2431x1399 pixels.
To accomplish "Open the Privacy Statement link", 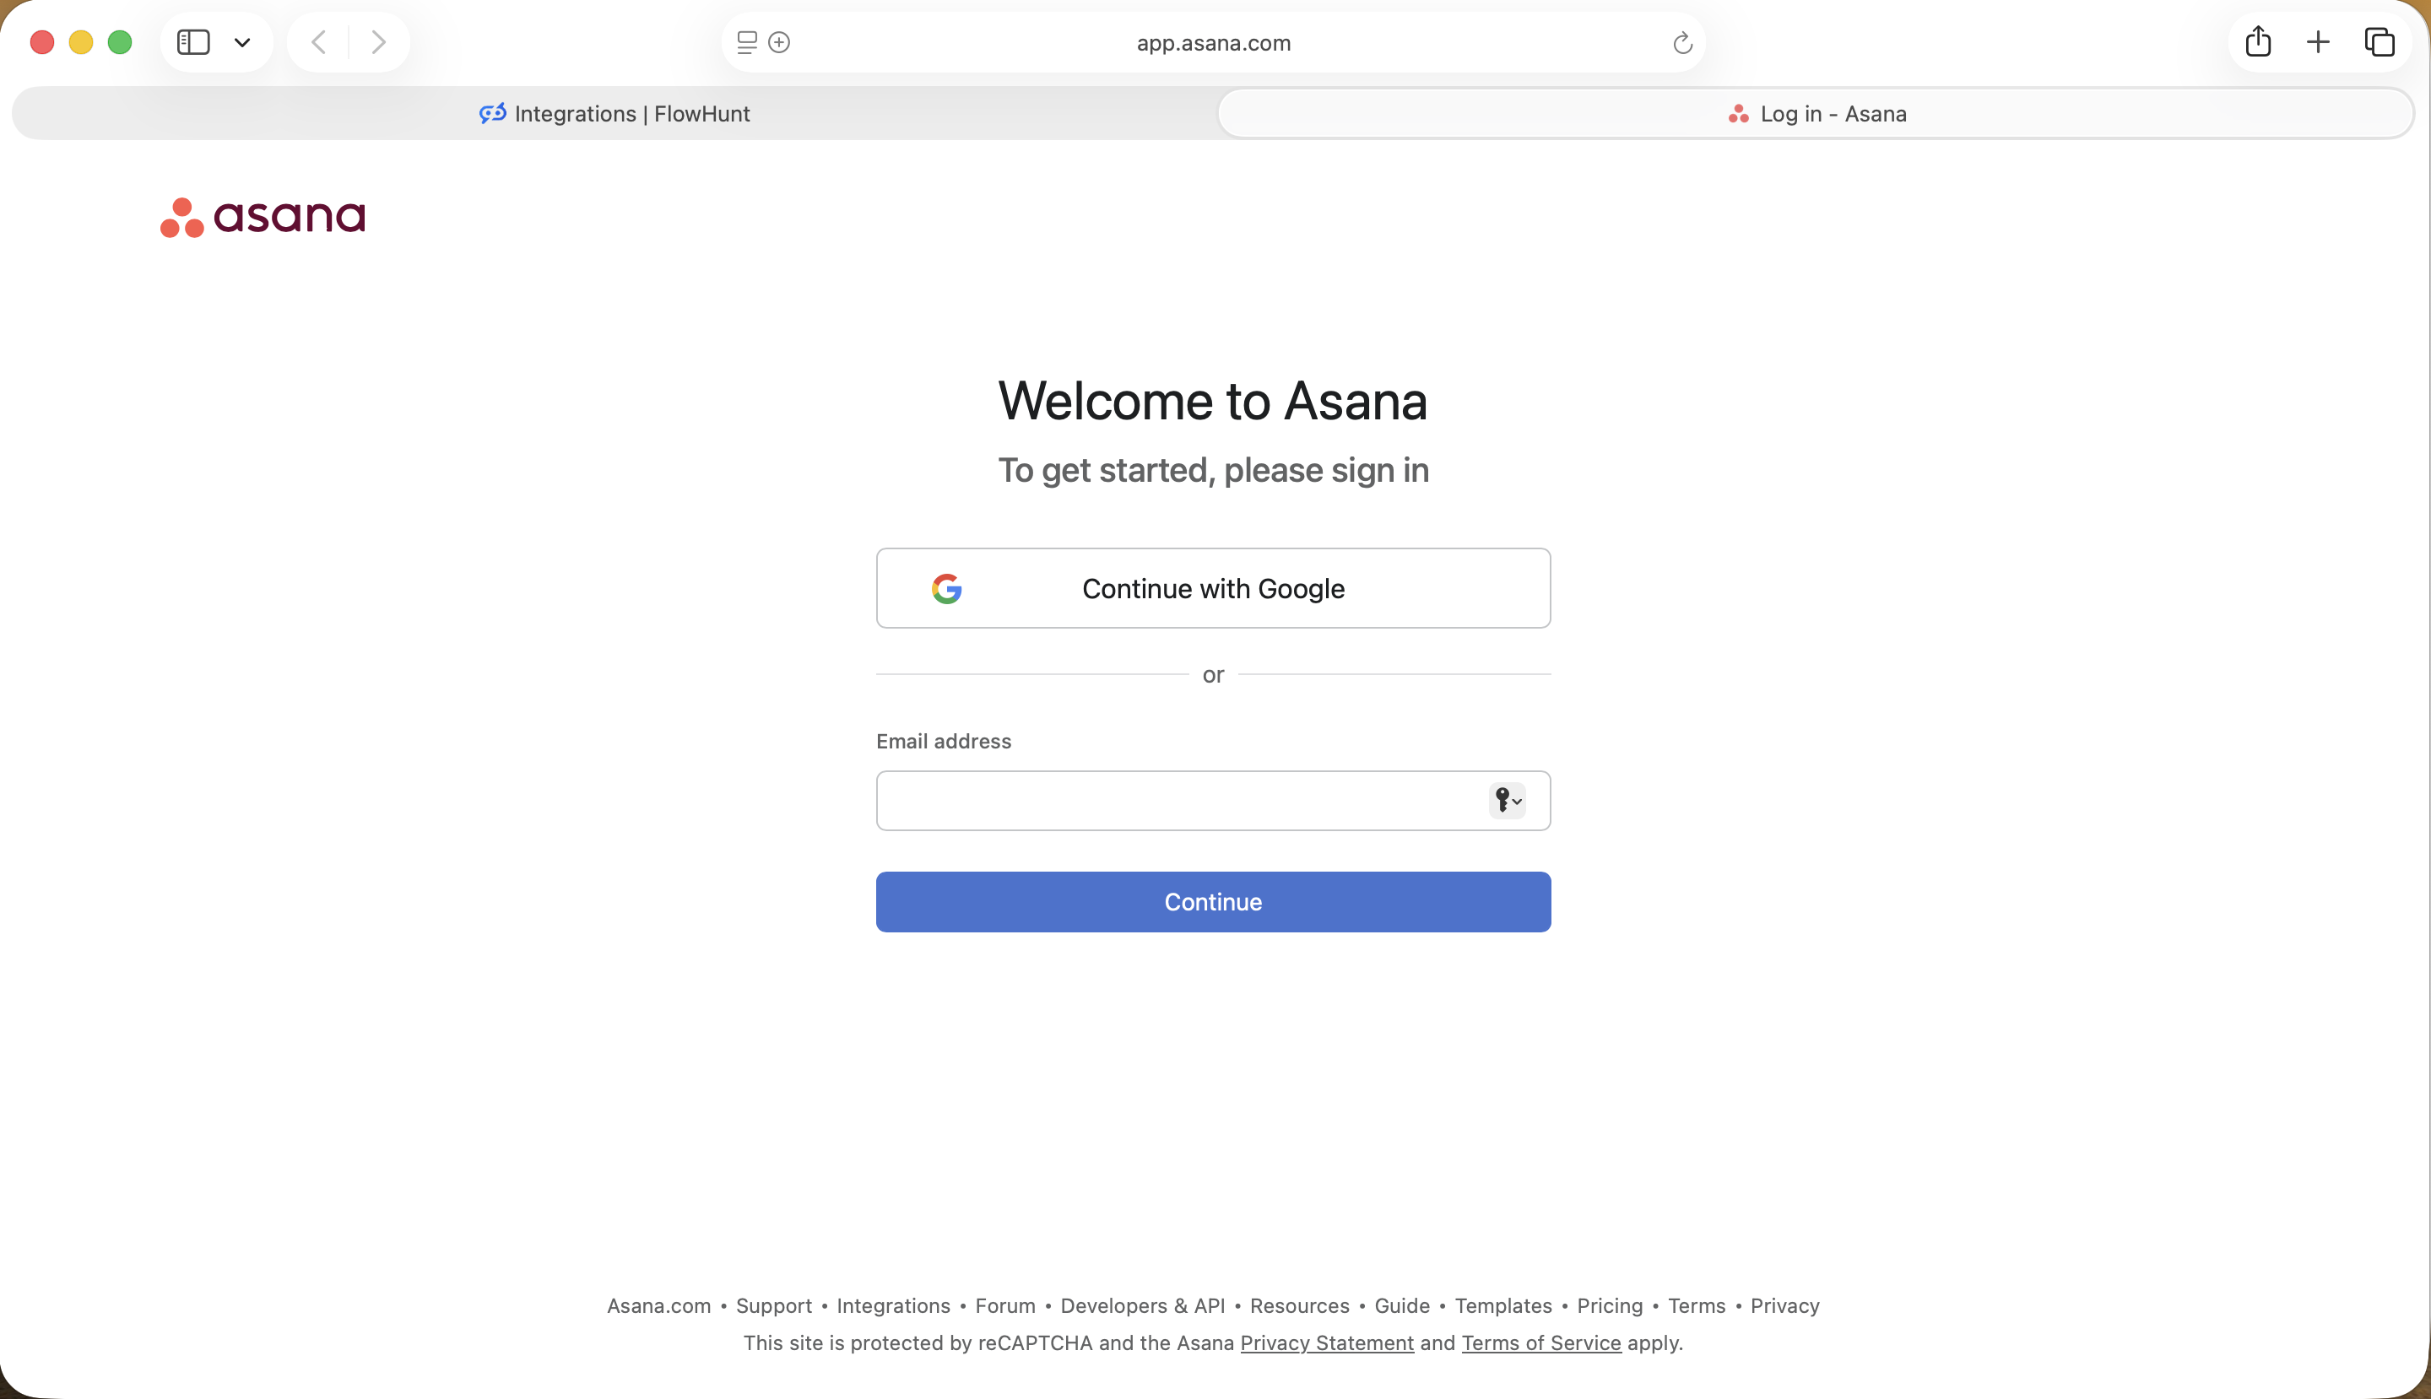I will pos(1327,1342).
